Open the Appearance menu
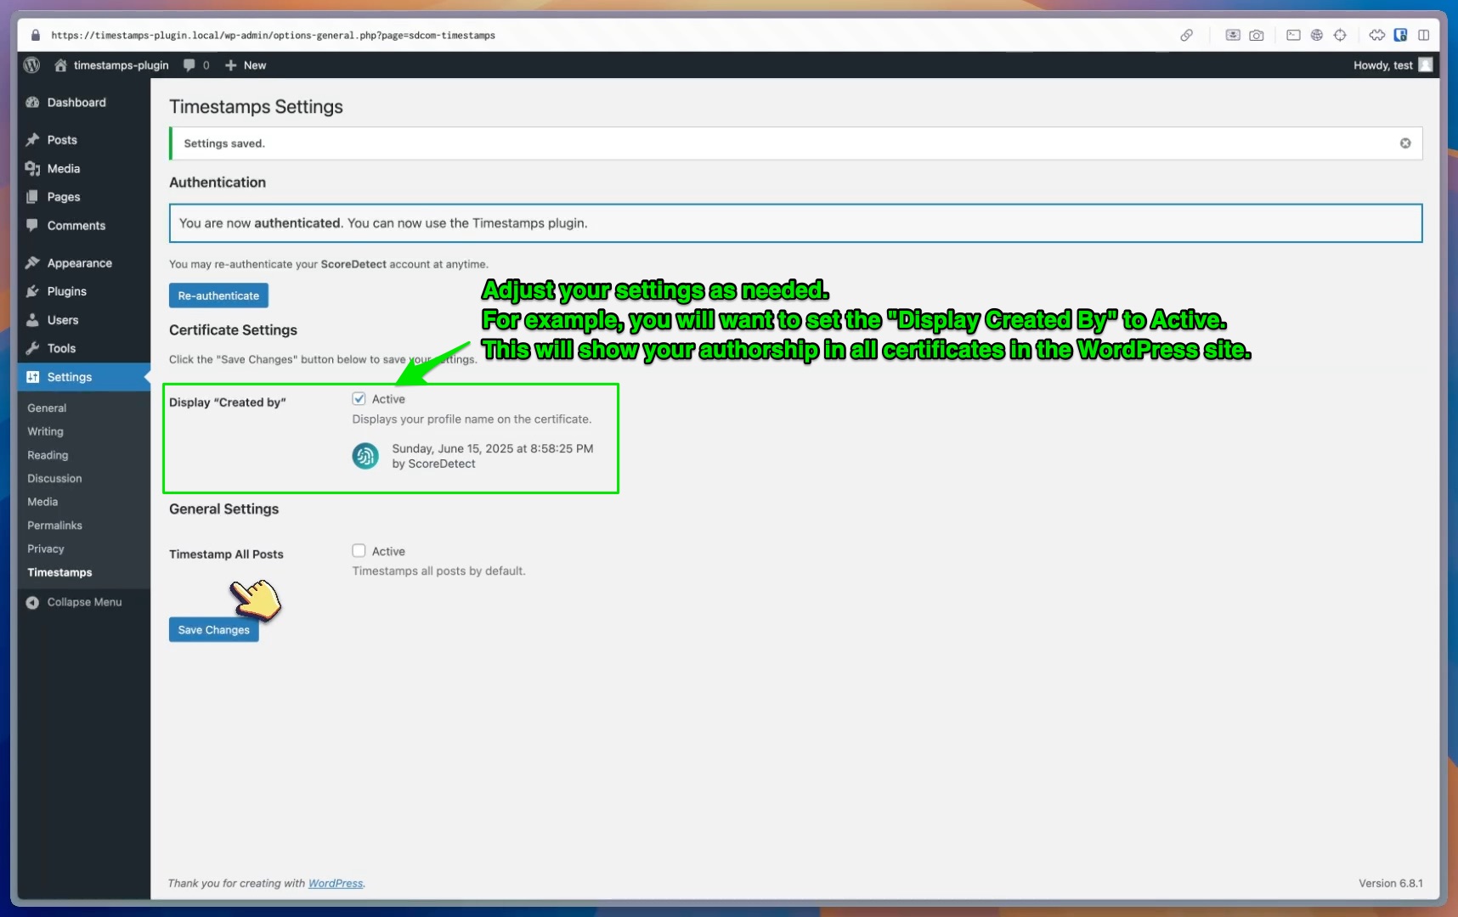 click(80, 263)
